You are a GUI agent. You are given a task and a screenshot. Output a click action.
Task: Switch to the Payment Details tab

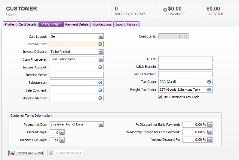[77, 24]
